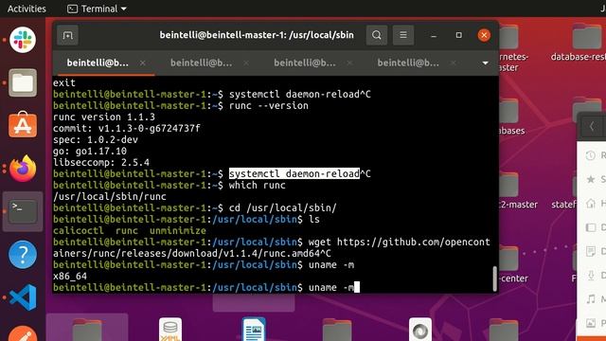Viewport: 606px width, 341px height.
Task: Click the commit: v1.1.3-0-g6724737f line
Action: 127,128
